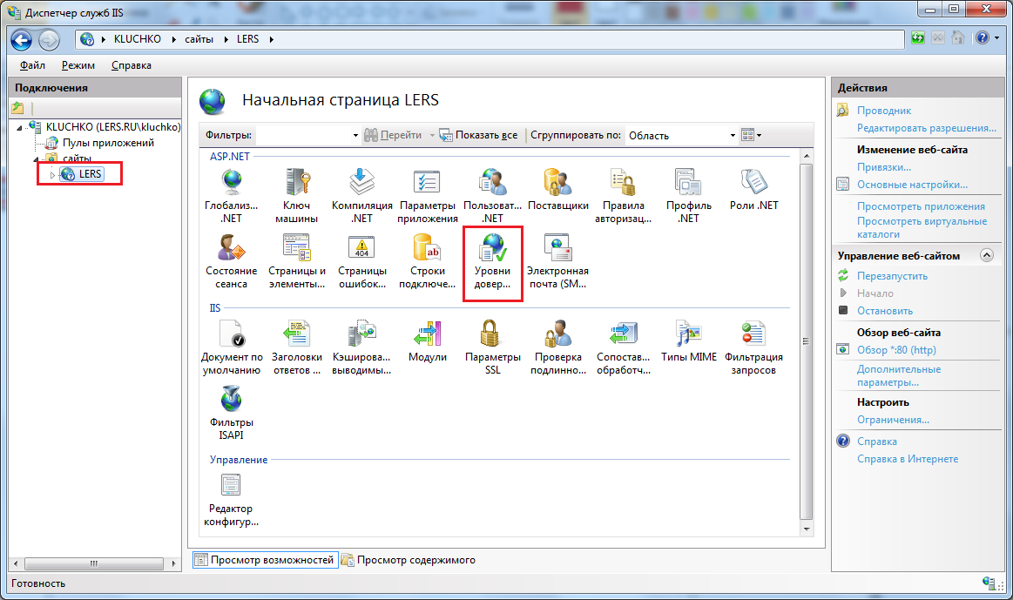1013x600 pixels.
Task: Open the Режим menu
Action: [x=78, y=65]
